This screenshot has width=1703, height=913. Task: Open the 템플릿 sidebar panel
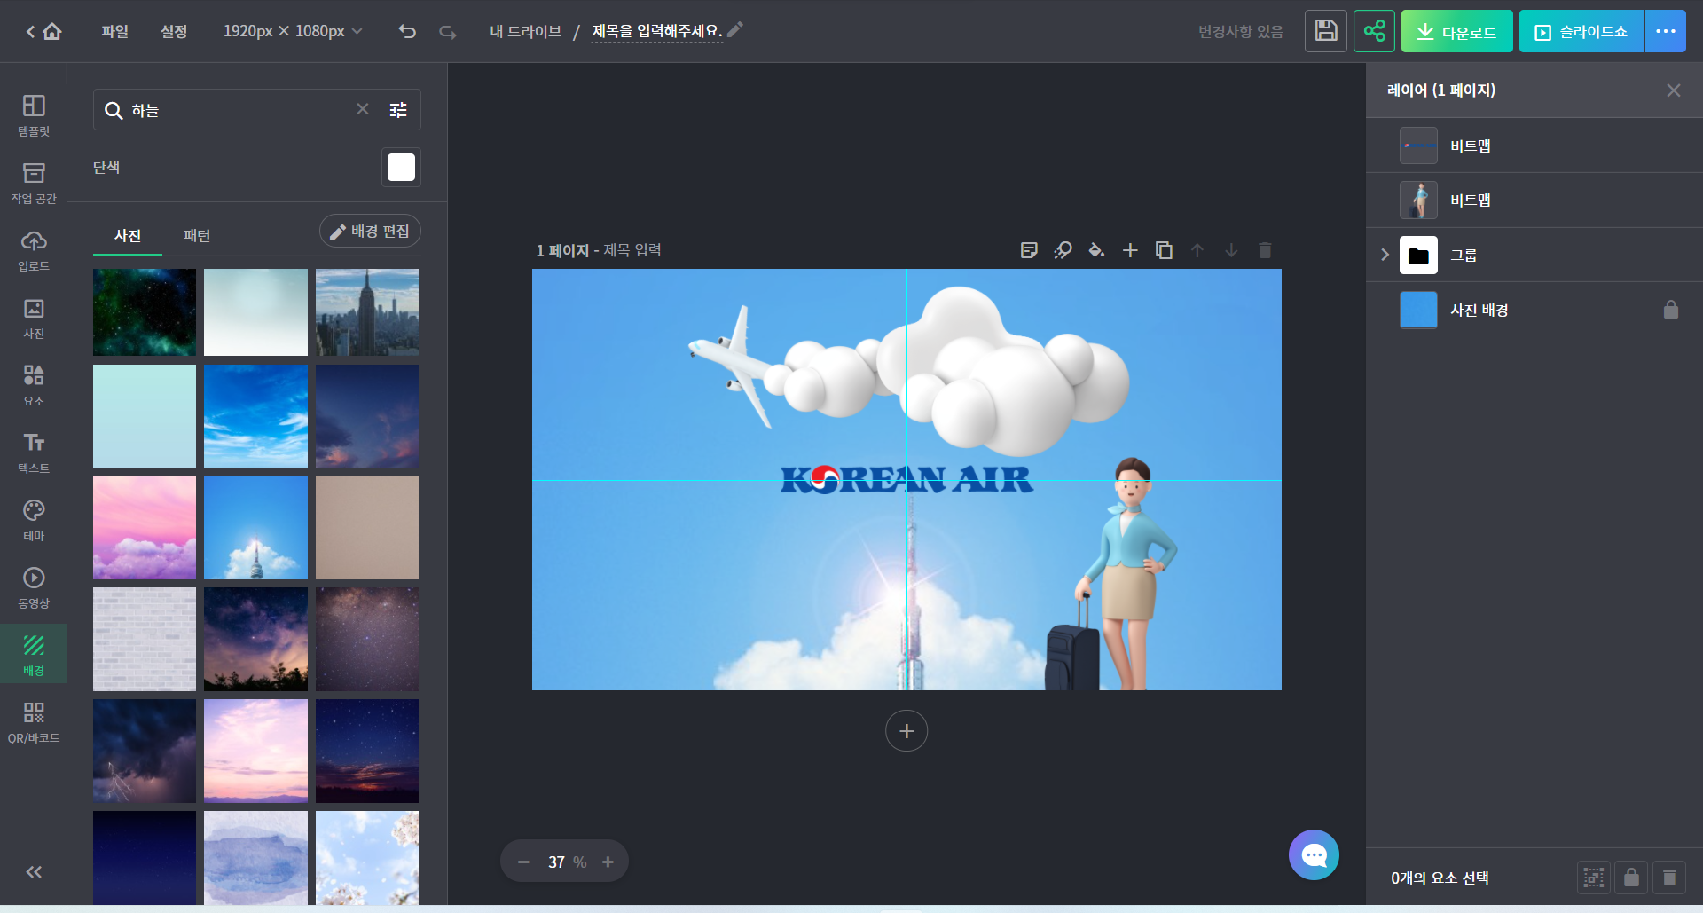34,115
